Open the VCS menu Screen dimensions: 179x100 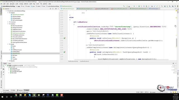pyautogui.click(x=41, y=4)
